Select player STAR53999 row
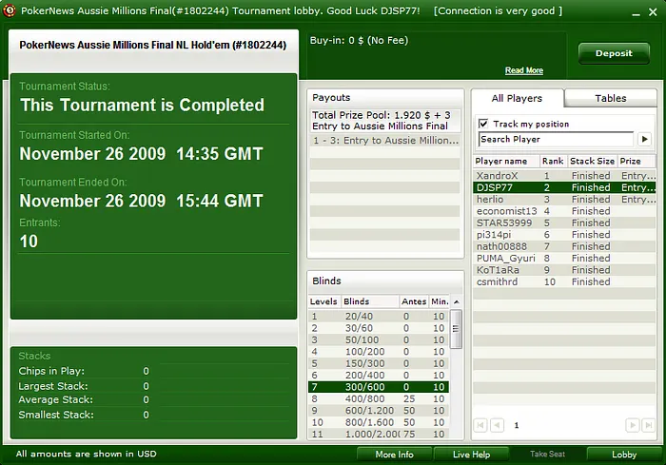 click(564, 223)
